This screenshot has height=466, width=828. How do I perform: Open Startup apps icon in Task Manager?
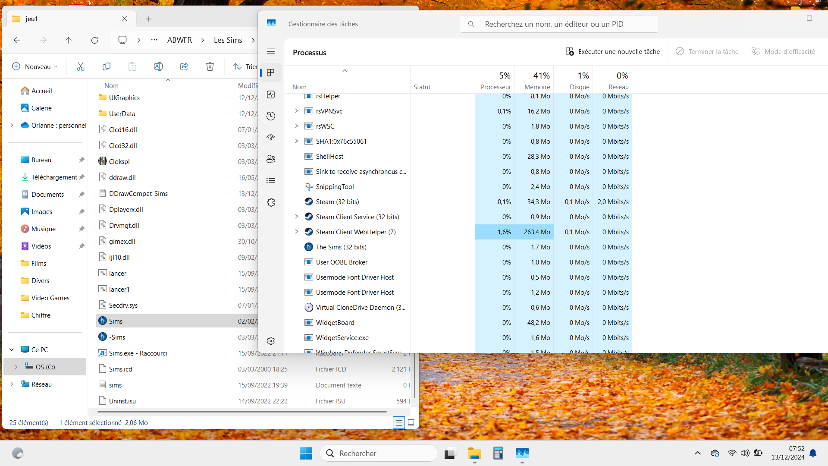point(271,138)
